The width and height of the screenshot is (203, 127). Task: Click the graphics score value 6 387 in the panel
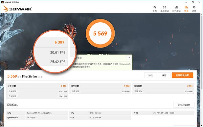pos(64,86)
